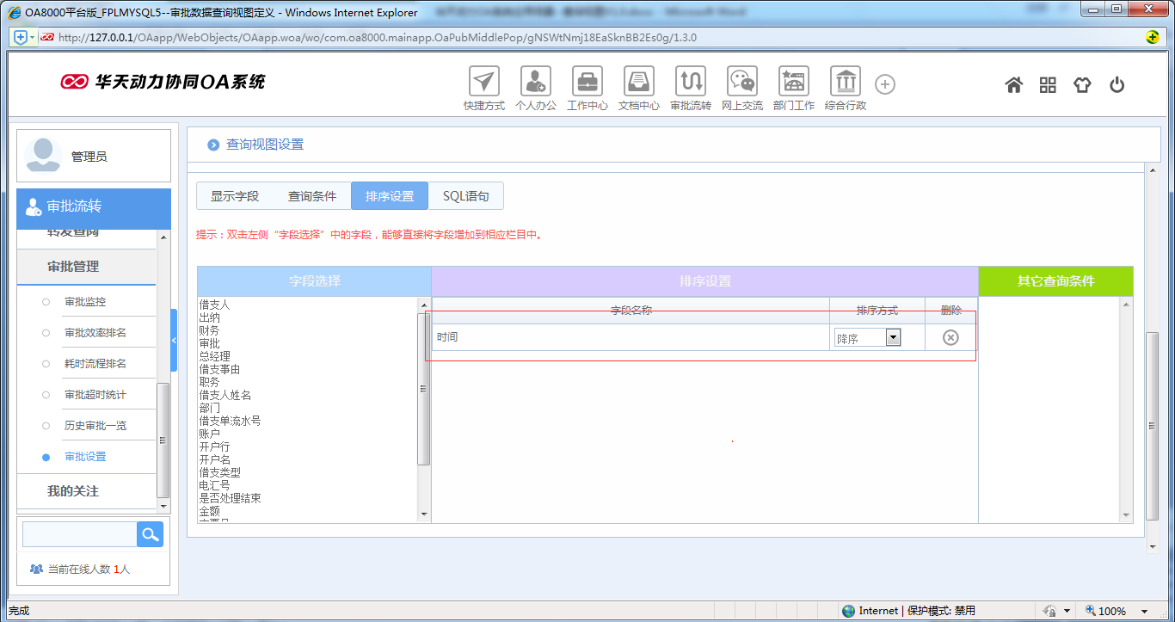Open the 快捷方式 shortcut icon
This screenshot has width=1175, height=622.
point(484,82)
